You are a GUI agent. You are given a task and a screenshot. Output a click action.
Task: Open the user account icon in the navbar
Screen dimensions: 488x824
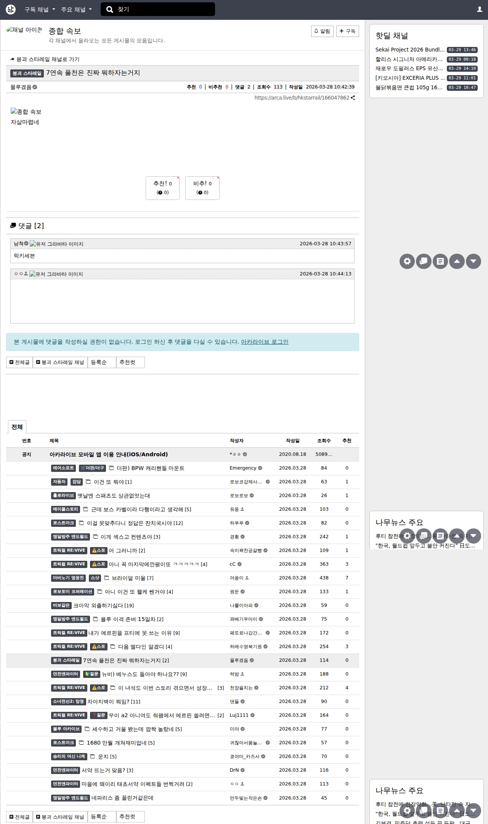480,10
